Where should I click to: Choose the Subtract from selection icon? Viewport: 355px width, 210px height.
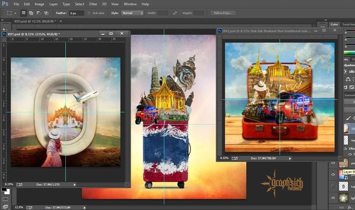pos(38,13)
